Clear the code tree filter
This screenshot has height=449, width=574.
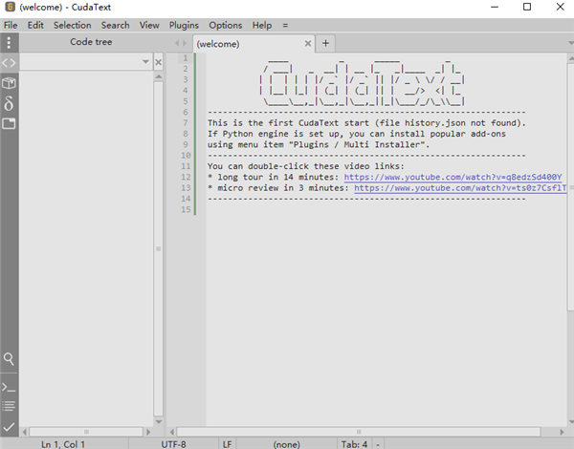coord(158,62)
